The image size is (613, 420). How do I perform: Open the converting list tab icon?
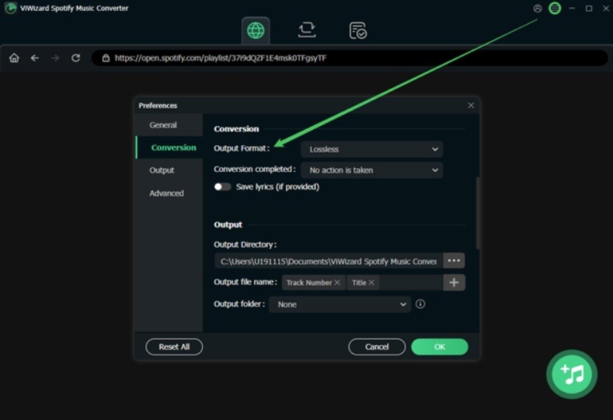click(307, 30)
